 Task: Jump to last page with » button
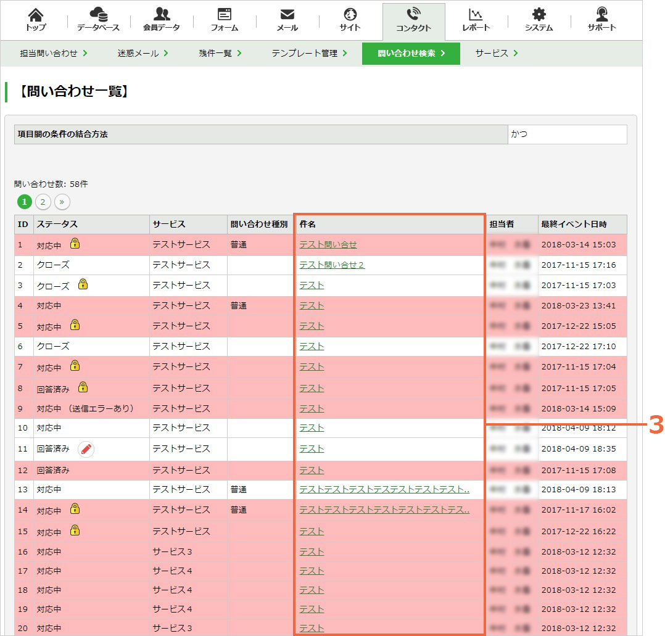[x=62, y=202]
